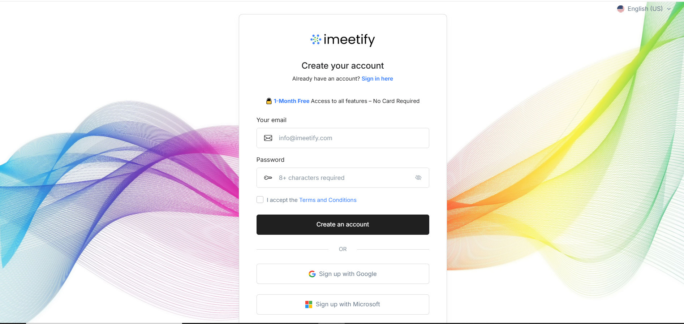684x324 pixels.
Task: Click the envelope icon in email field
Action: point(268,138)
